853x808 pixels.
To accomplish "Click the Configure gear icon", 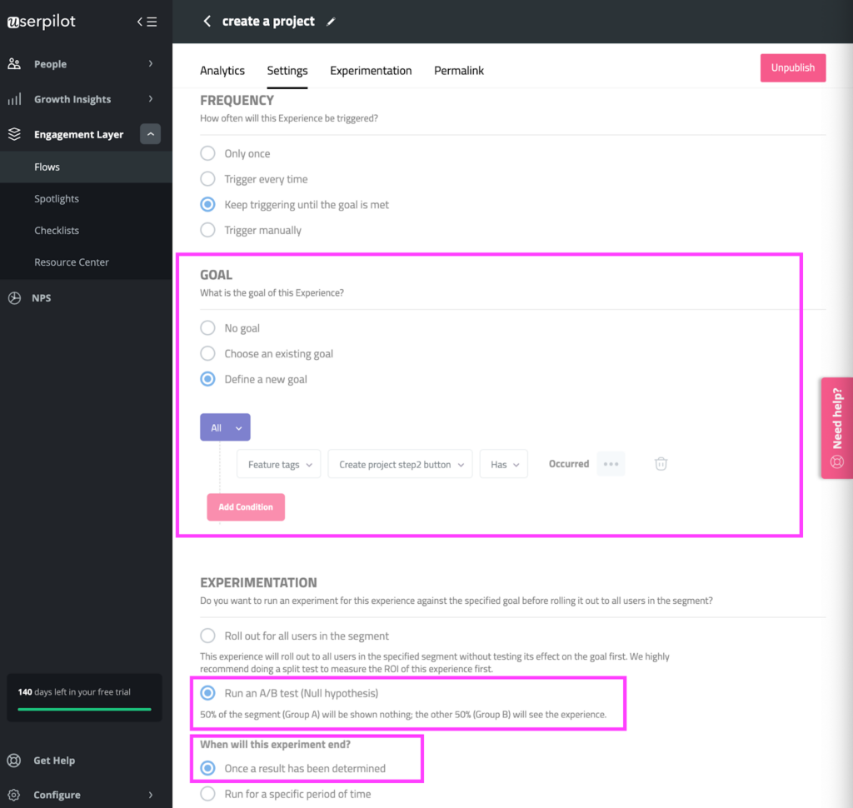I will [14, 795].
